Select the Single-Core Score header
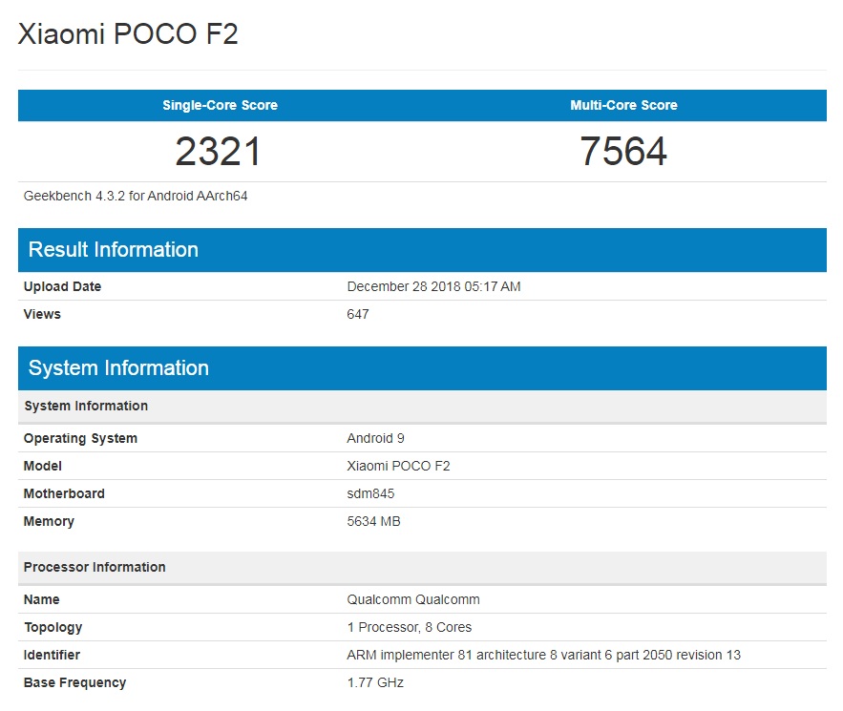 coord(220,105)
